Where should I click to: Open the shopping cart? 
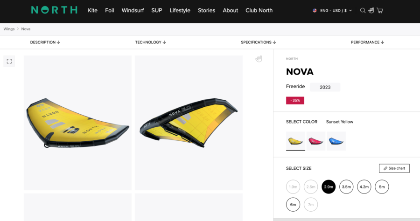(380, 10)
